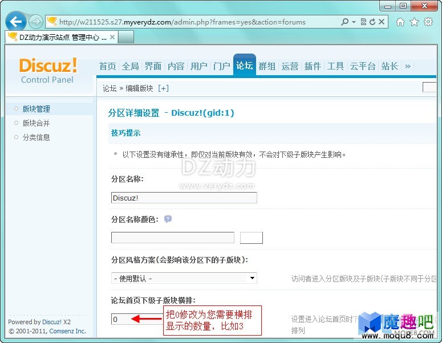This screenshot has width=442, height=343.
Task: Select the active 论坛 tab
Action: point(245,66)
